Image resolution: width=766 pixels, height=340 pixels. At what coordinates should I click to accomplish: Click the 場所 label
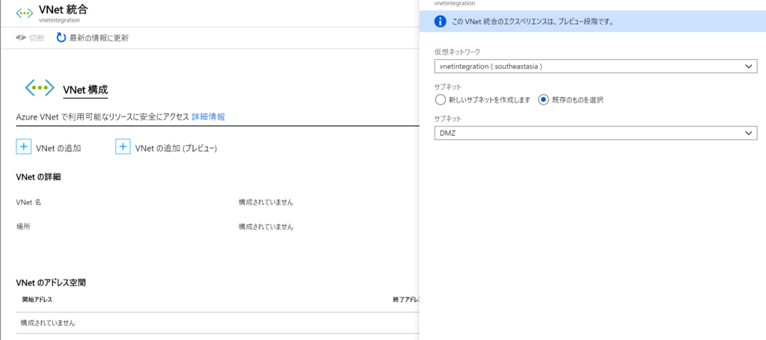point(23,227)
